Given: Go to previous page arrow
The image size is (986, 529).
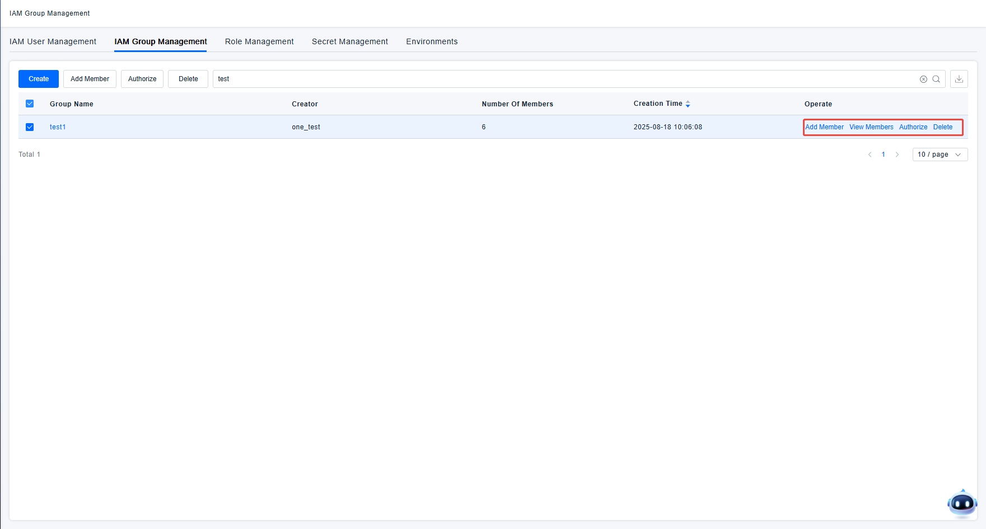Looking at the screenshot, I should 870,155.
